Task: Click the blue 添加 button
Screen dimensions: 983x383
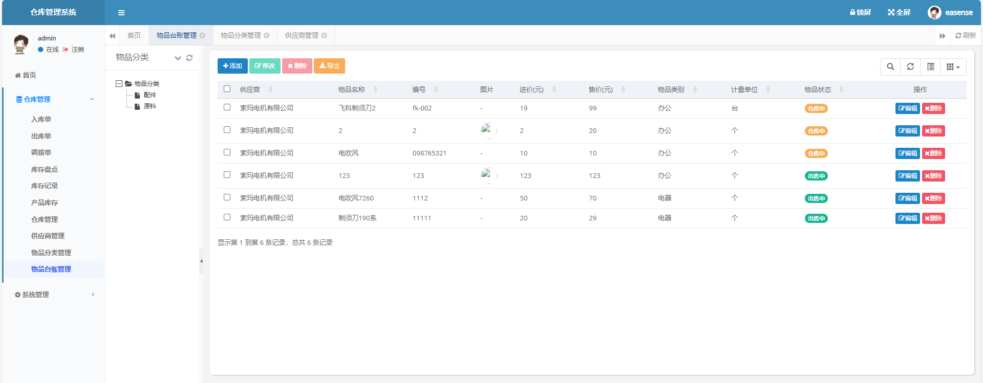Action: [232, 66]
